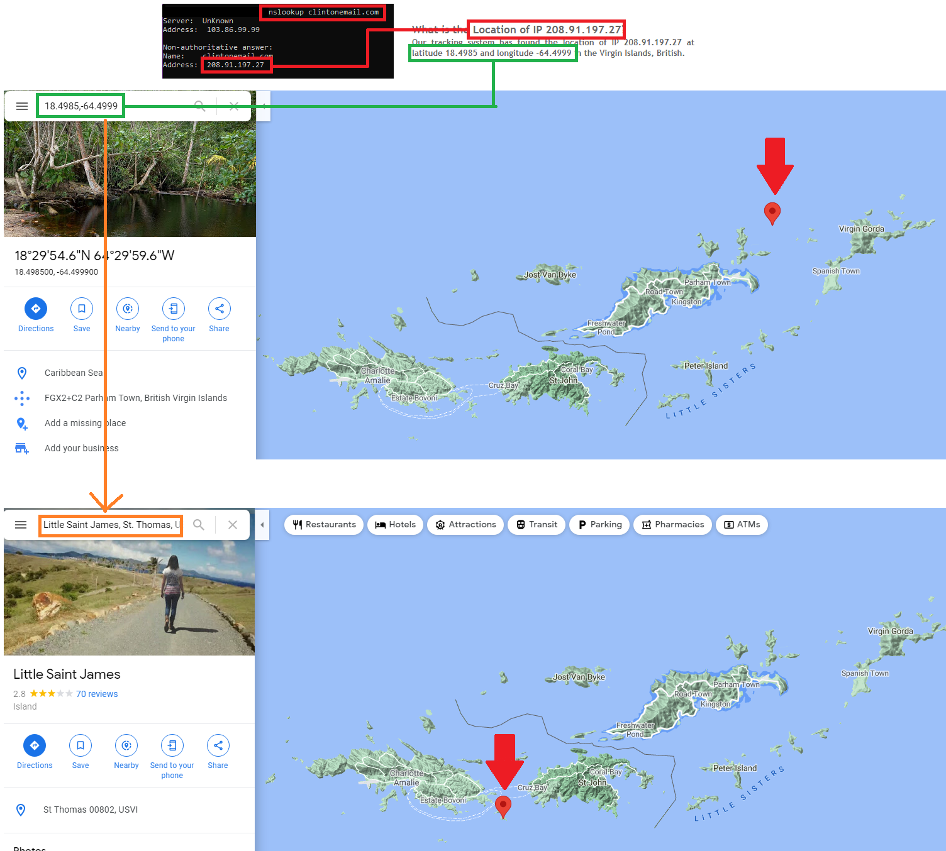Click the plus code dots icon
This screenshot has height=851, width=946.
coord(22,398)
